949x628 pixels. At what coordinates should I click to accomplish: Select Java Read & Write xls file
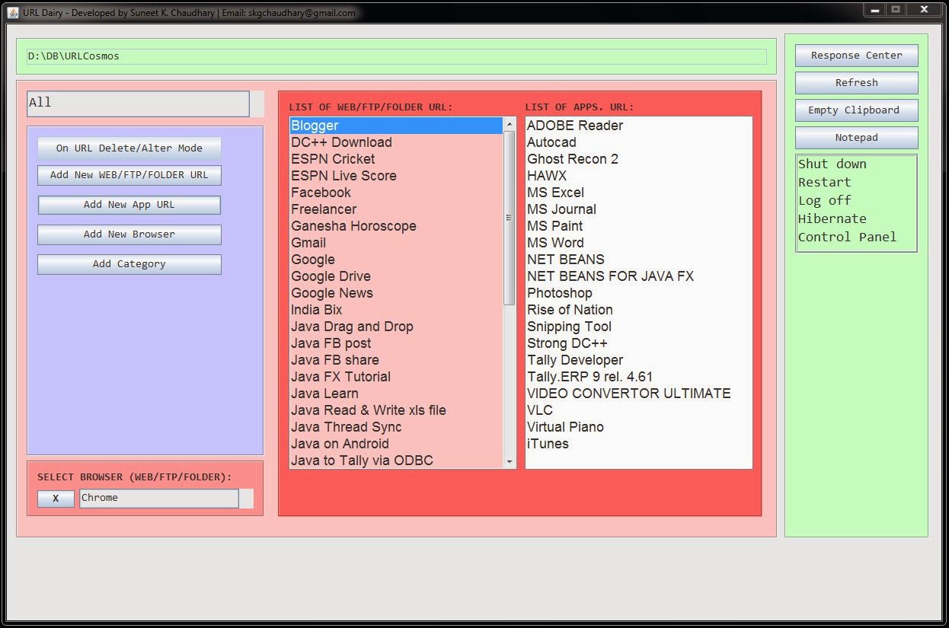[x=396, y=410]
